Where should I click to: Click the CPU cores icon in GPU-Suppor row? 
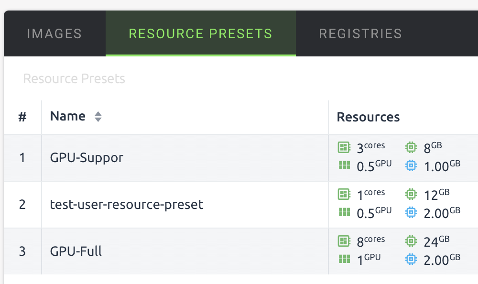[344, 147]
